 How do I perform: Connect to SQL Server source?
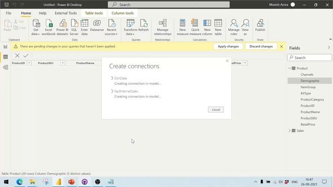[74, 27]
